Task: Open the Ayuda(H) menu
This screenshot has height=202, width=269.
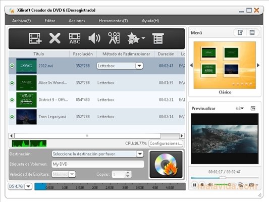Action: 150,21
